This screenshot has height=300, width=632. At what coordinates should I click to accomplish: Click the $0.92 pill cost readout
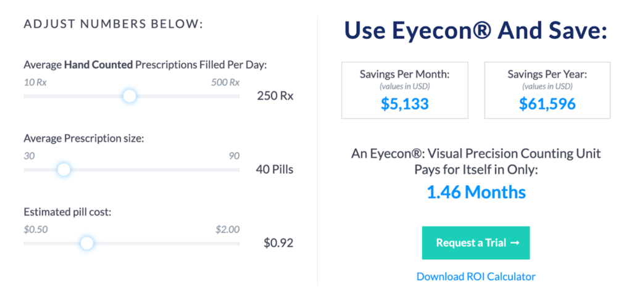[x=278, y=243]
